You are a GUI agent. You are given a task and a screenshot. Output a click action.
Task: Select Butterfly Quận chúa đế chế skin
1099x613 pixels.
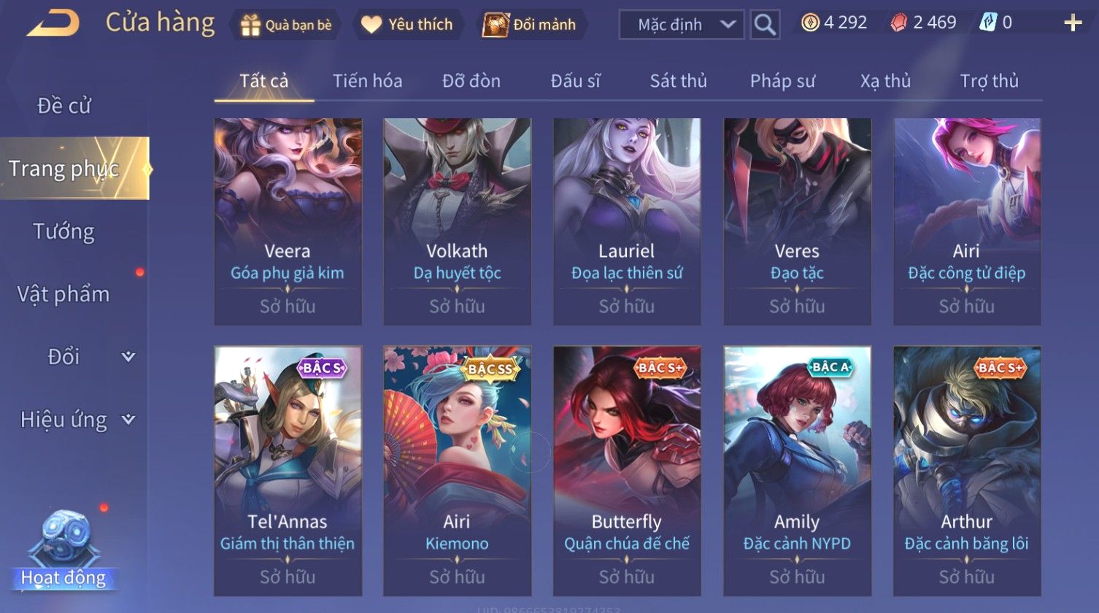tap(627, 471)
